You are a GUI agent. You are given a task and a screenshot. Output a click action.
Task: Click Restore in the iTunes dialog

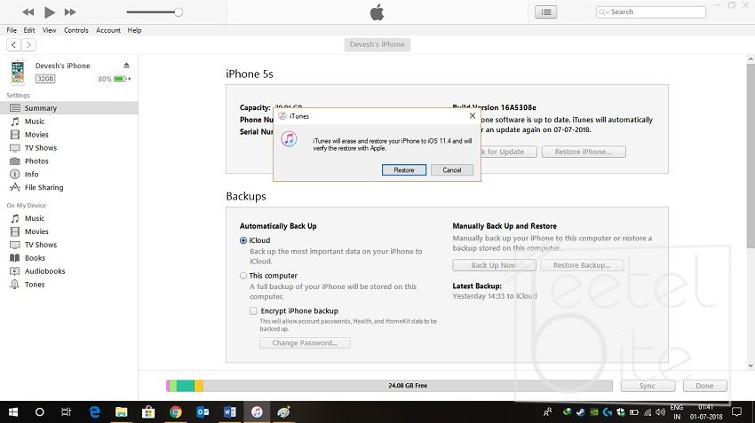(x=404, y=169)
